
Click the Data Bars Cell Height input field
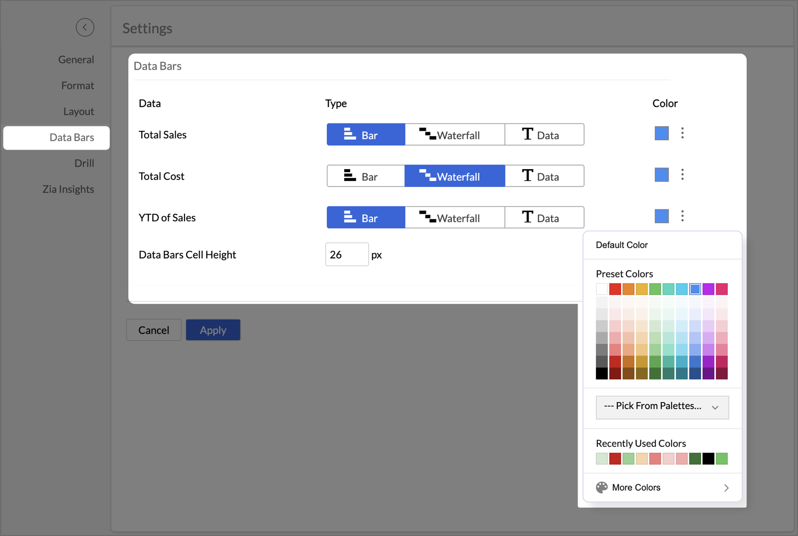tap(347, 254)
